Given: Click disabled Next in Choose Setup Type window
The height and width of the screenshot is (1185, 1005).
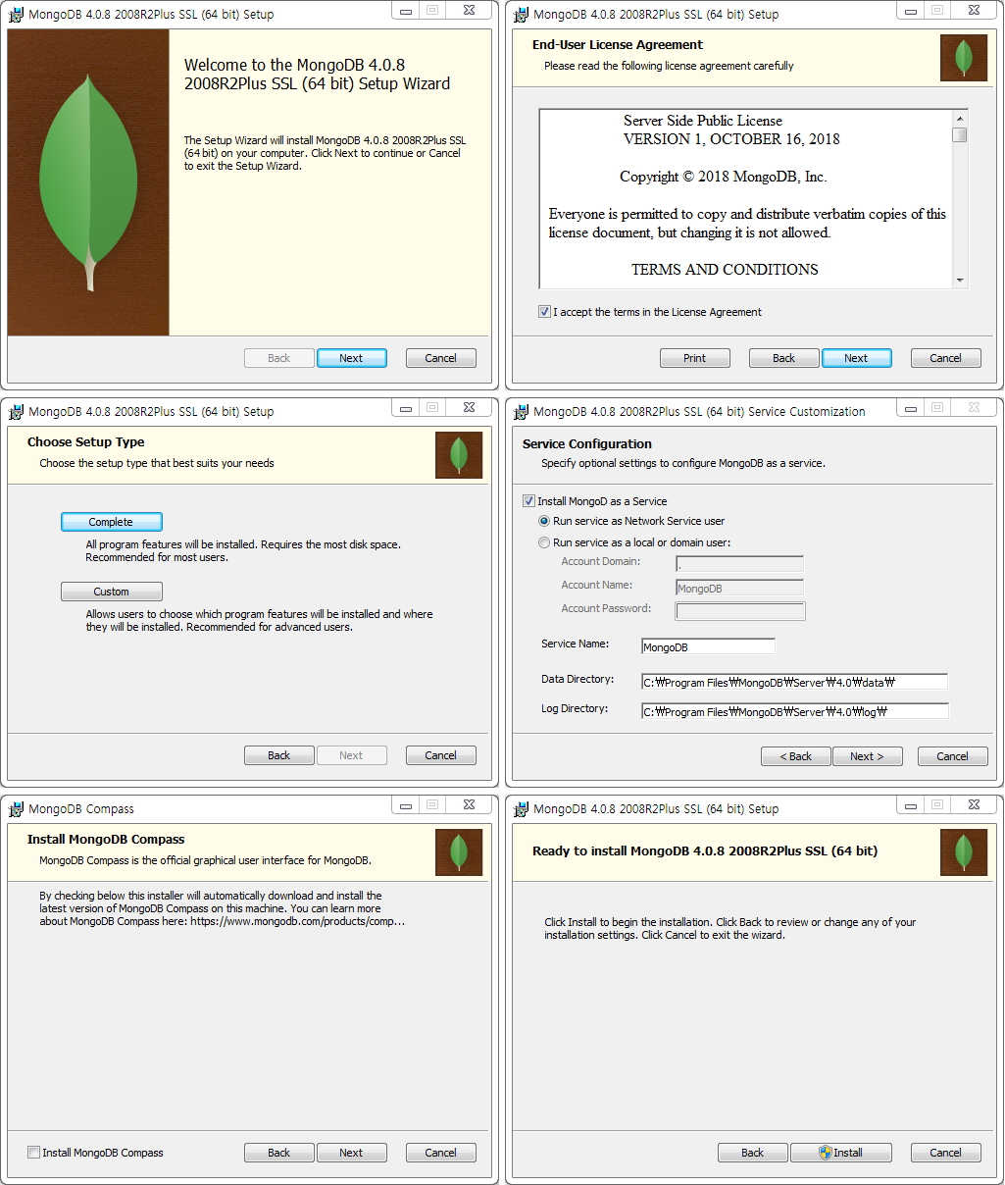Looking at the screenshot, I should tap(352, 755).
